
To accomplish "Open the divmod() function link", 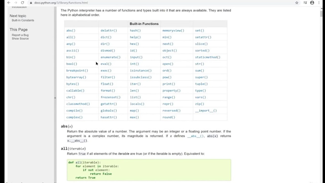I will (x=108, y=51).
